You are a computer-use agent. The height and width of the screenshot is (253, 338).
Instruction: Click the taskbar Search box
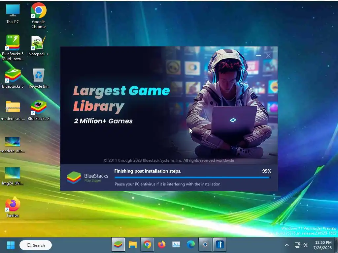coord(36,245)
